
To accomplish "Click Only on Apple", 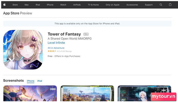I will [112, 5].
